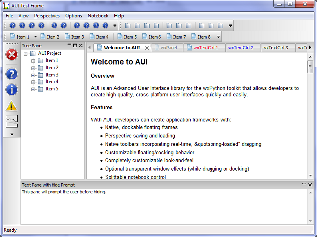Select the Item 3 label in the Tree Pane
The image size is (317, 237).
(52, 75)
